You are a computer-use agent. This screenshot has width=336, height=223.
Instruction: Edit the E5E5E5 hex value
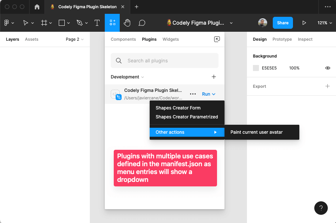pyautogui.click(x=269, y=68)
